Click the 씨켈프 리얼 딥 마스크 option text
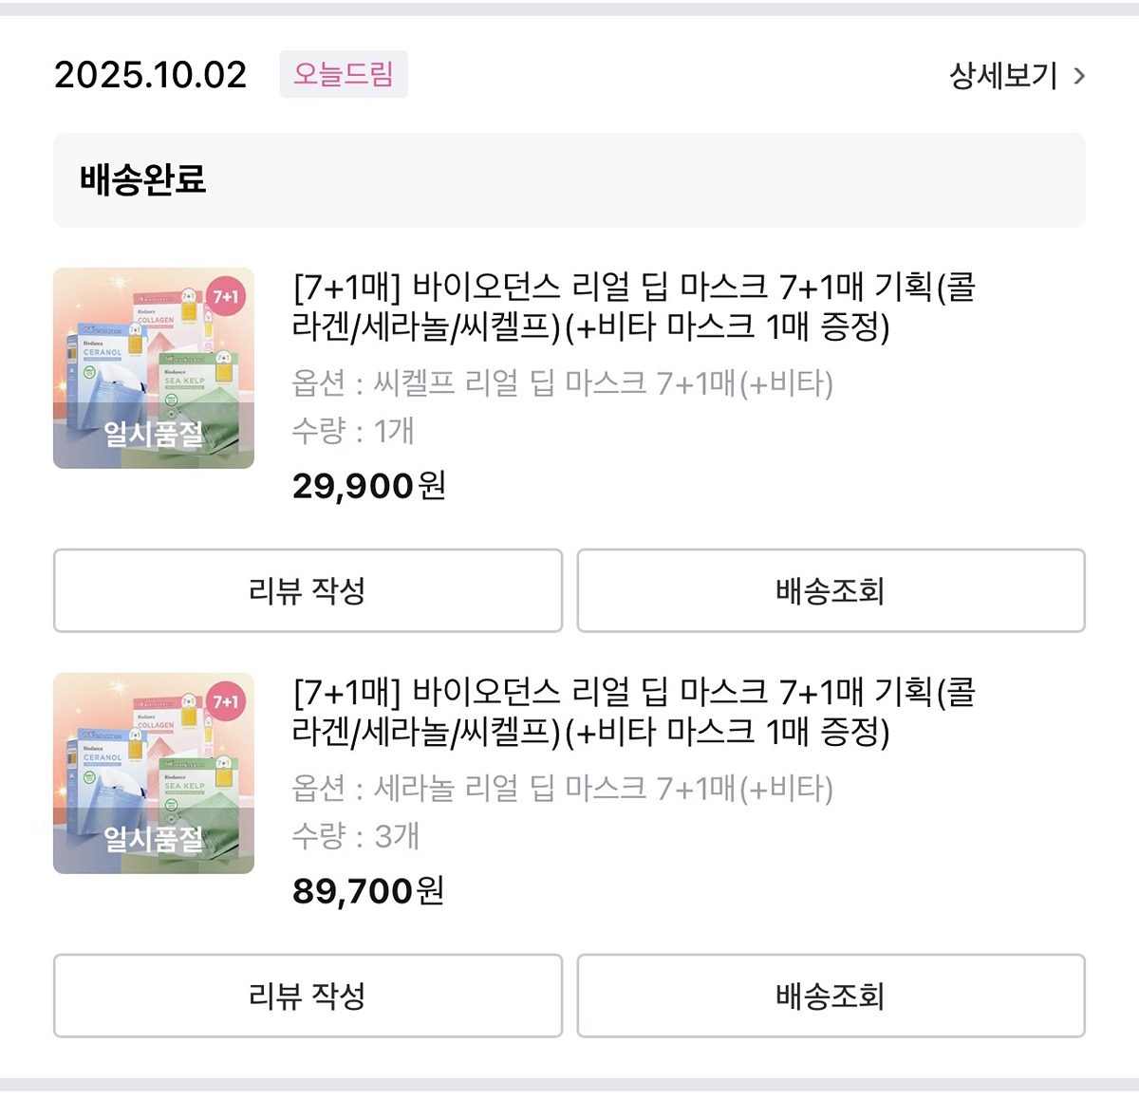 [563, 383]
